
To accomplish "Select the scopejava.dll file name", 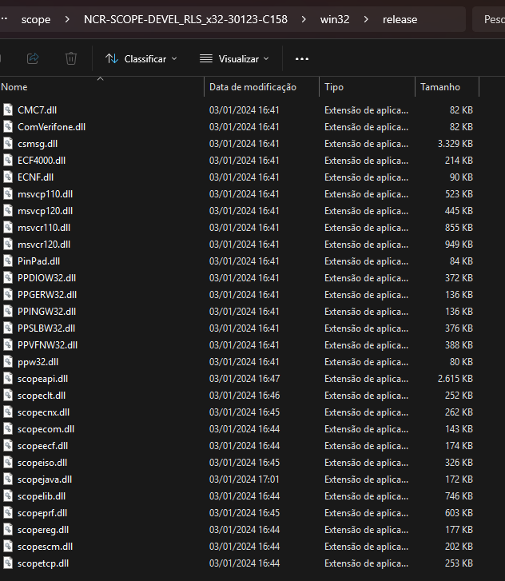I will pos(45,480).
